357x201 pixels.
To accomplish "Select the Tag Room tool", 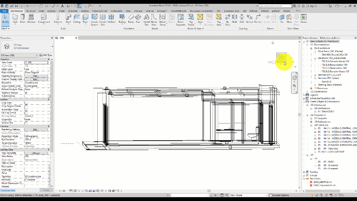I will click(x=191, y=20).
